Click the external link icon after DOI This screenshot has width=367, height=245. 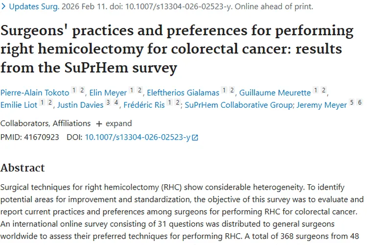195,138
